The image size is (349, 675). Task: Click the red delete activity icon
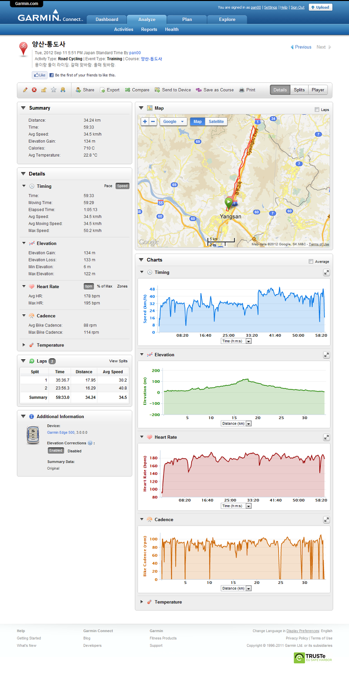(x=34, y=90)
